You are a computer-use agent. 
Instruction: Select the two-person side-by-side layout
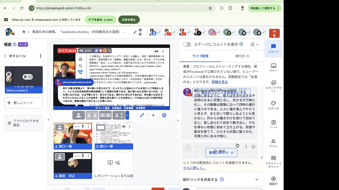click(92, 115)
